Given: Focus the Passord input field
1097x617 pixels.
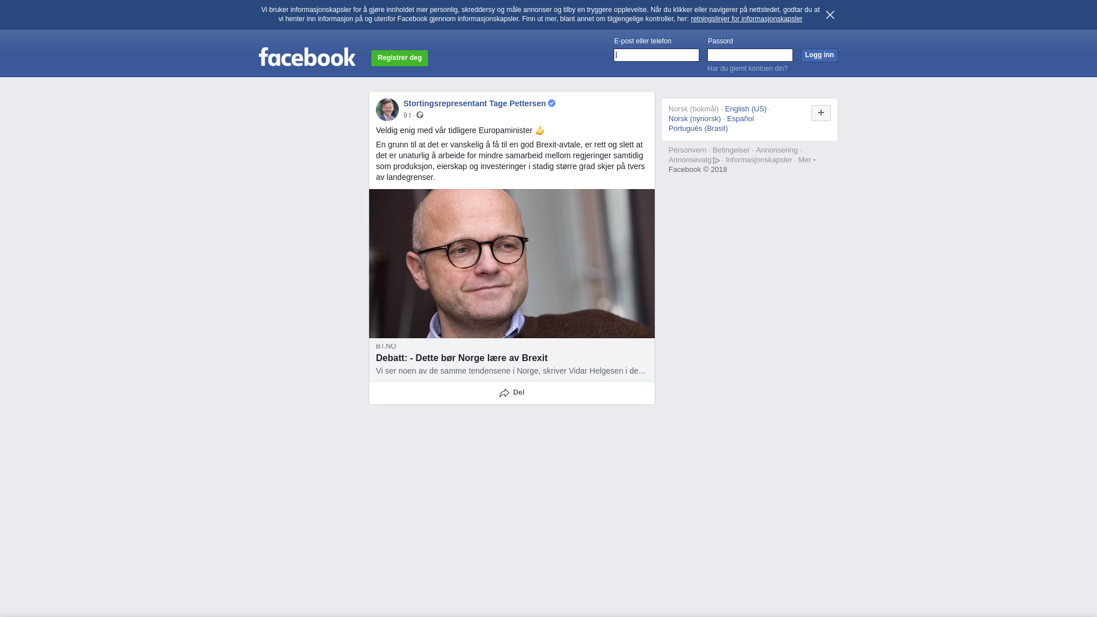Looking at the screenshot, I should [750, 55].
